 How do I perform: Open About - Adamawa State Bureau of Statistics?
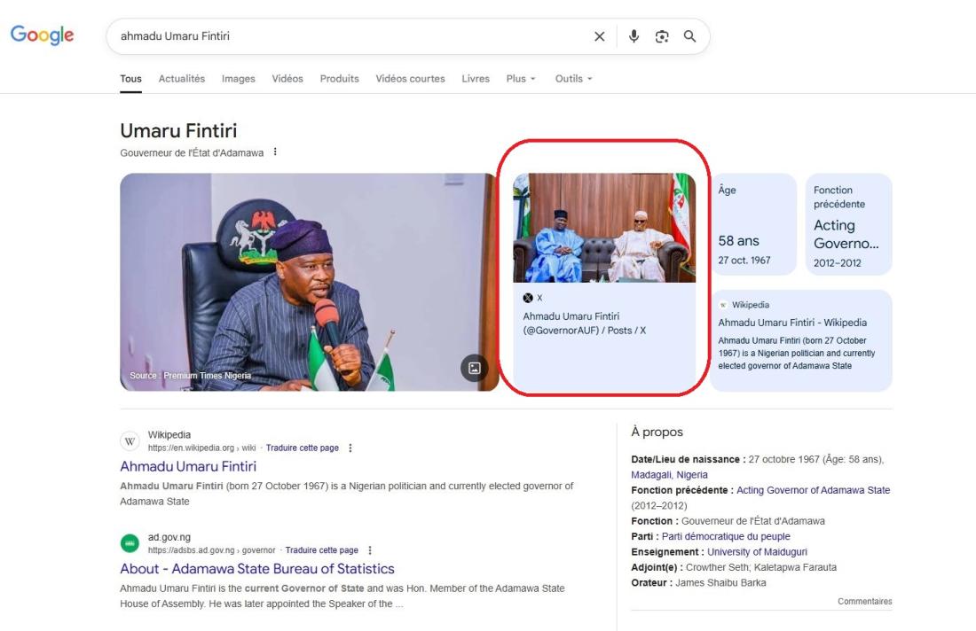coord(257,569)
